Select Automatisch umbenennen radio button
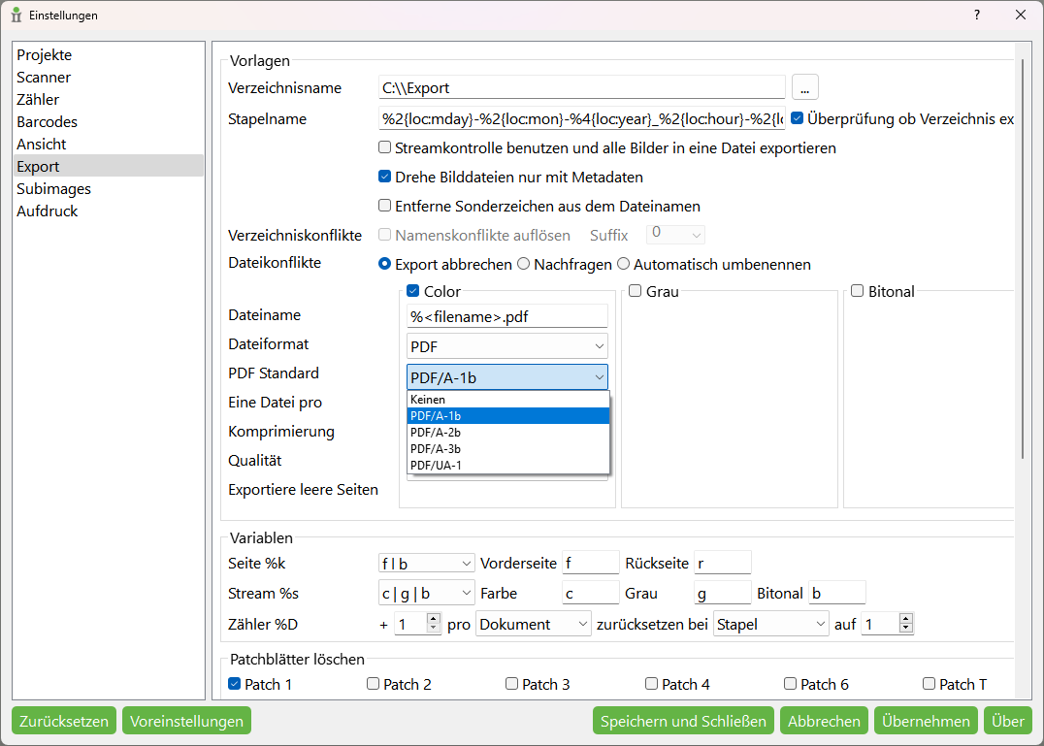 pyautogui.click(x=623, y=264)
